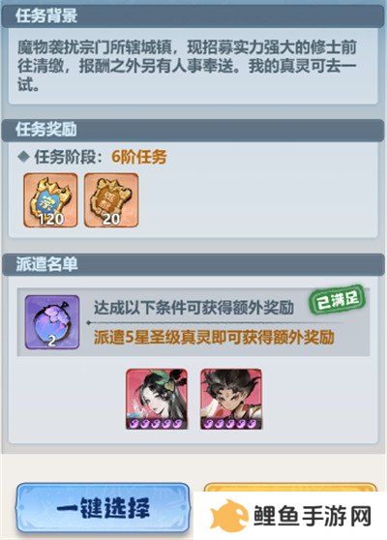Click the orange fish logo icon
387x540 pixels.
click(x=229, y=516)
